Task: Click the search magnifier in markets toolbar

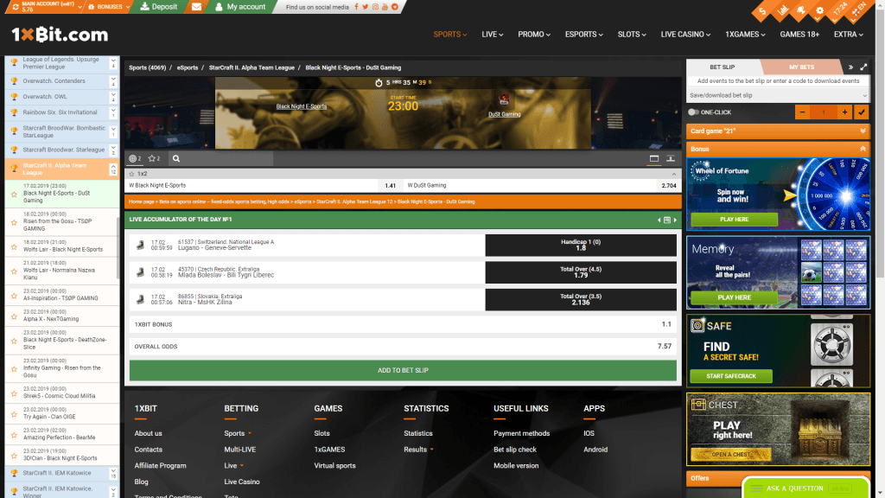Action: [176, 159]
